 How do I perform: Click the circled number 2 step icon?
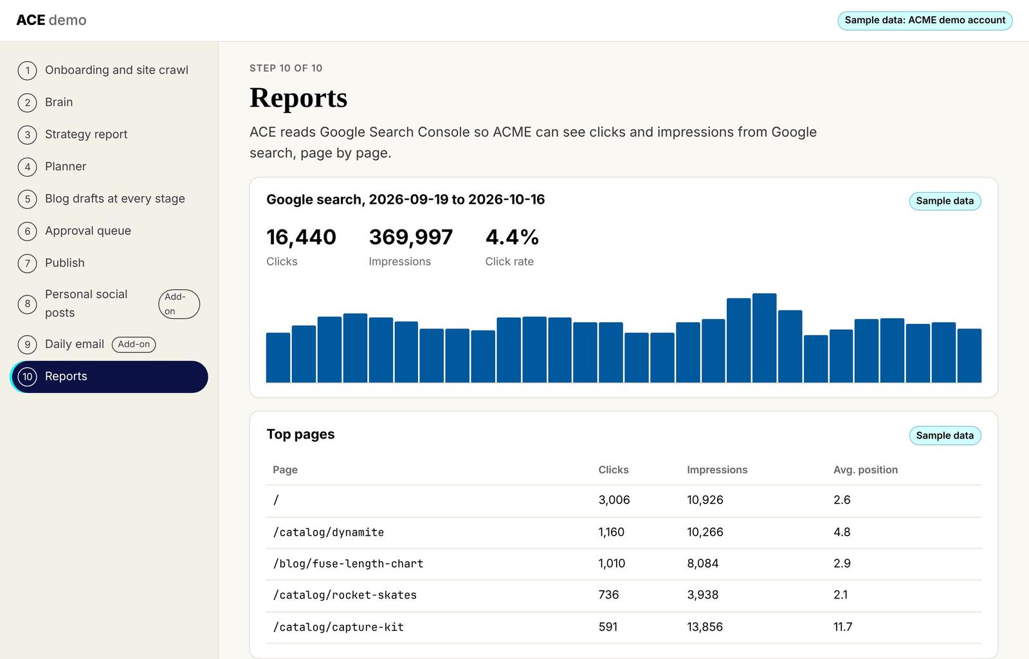point(27,102)
